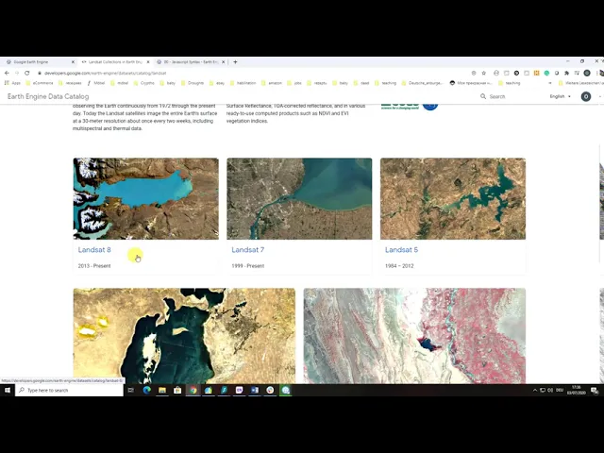The height and width of the screenshot is (453, 604).
Task: Open the Landsat 5 thumbnail image
Action: (x=453, y=199)
